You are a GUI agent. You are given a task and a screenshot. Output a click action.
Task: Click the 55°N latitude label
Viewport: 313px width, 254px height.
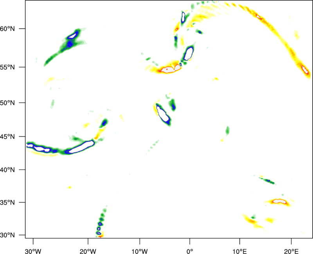click(x=7, y=67)
